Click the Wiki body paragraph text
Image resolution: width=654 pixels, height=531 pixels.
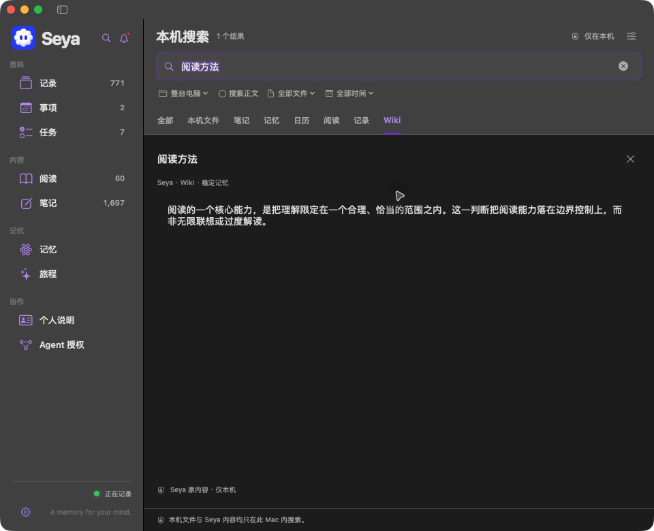coord(394,216)
